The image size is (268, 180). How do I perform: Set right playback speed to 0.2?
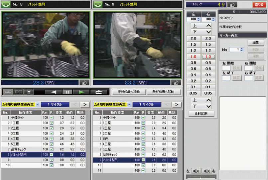click(x=208, y=81)
